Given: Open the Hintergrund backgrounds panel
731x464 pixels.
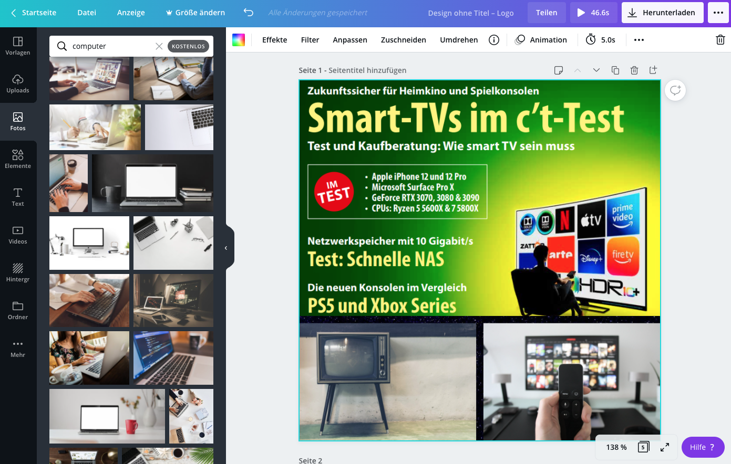Looking at the screenshot, I should tap(18, 273).
